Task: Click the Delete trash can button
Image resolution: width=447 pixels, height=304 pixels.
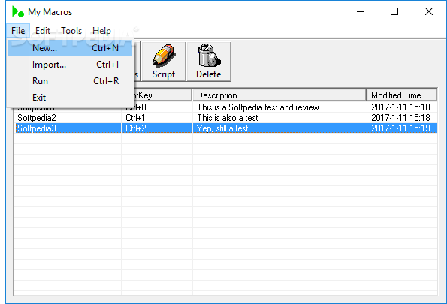Action: [x=209, y=62]
